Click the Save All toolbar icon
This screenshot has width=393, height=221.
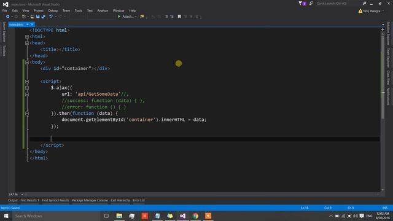click(44, 17)
